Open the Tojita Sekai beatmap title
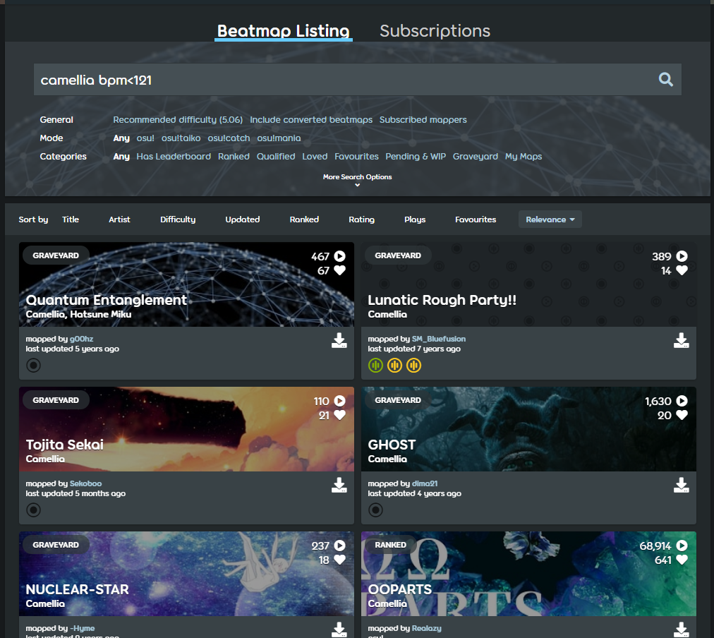 point(65,445)
